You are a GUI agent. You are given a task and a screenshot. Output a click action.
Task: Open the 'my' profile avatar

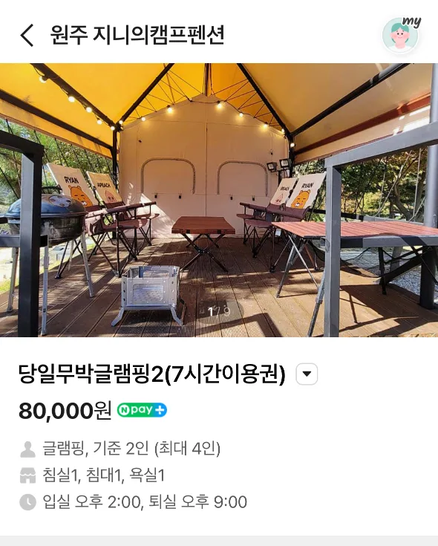click(x=401, y=34)
